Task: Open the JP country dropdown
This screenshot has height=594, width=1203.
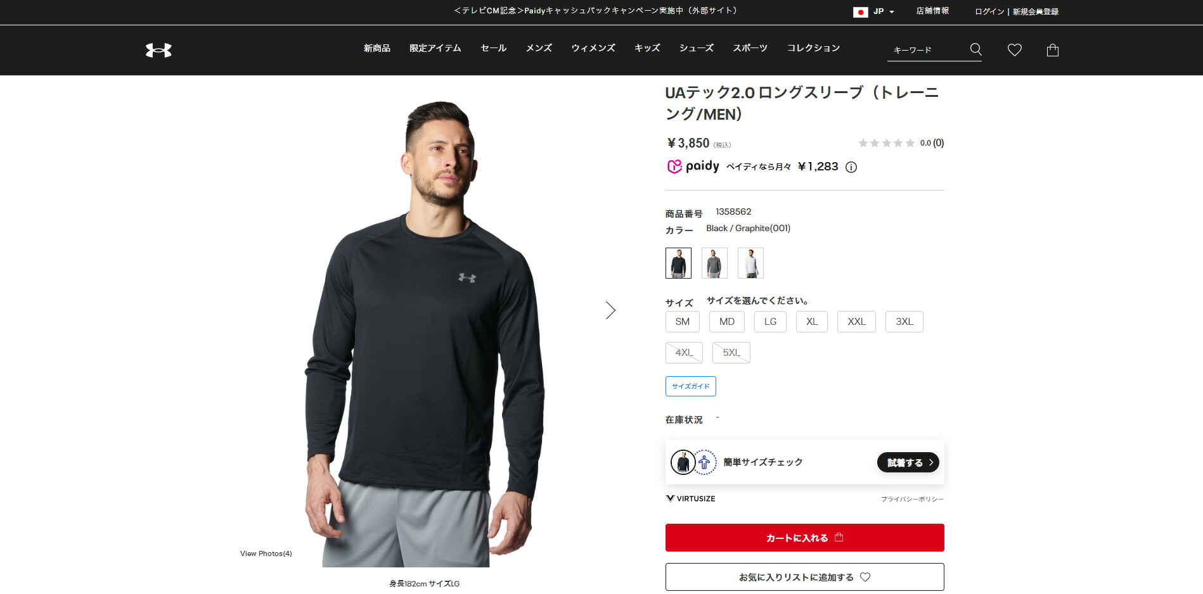Action: (874, 11)
